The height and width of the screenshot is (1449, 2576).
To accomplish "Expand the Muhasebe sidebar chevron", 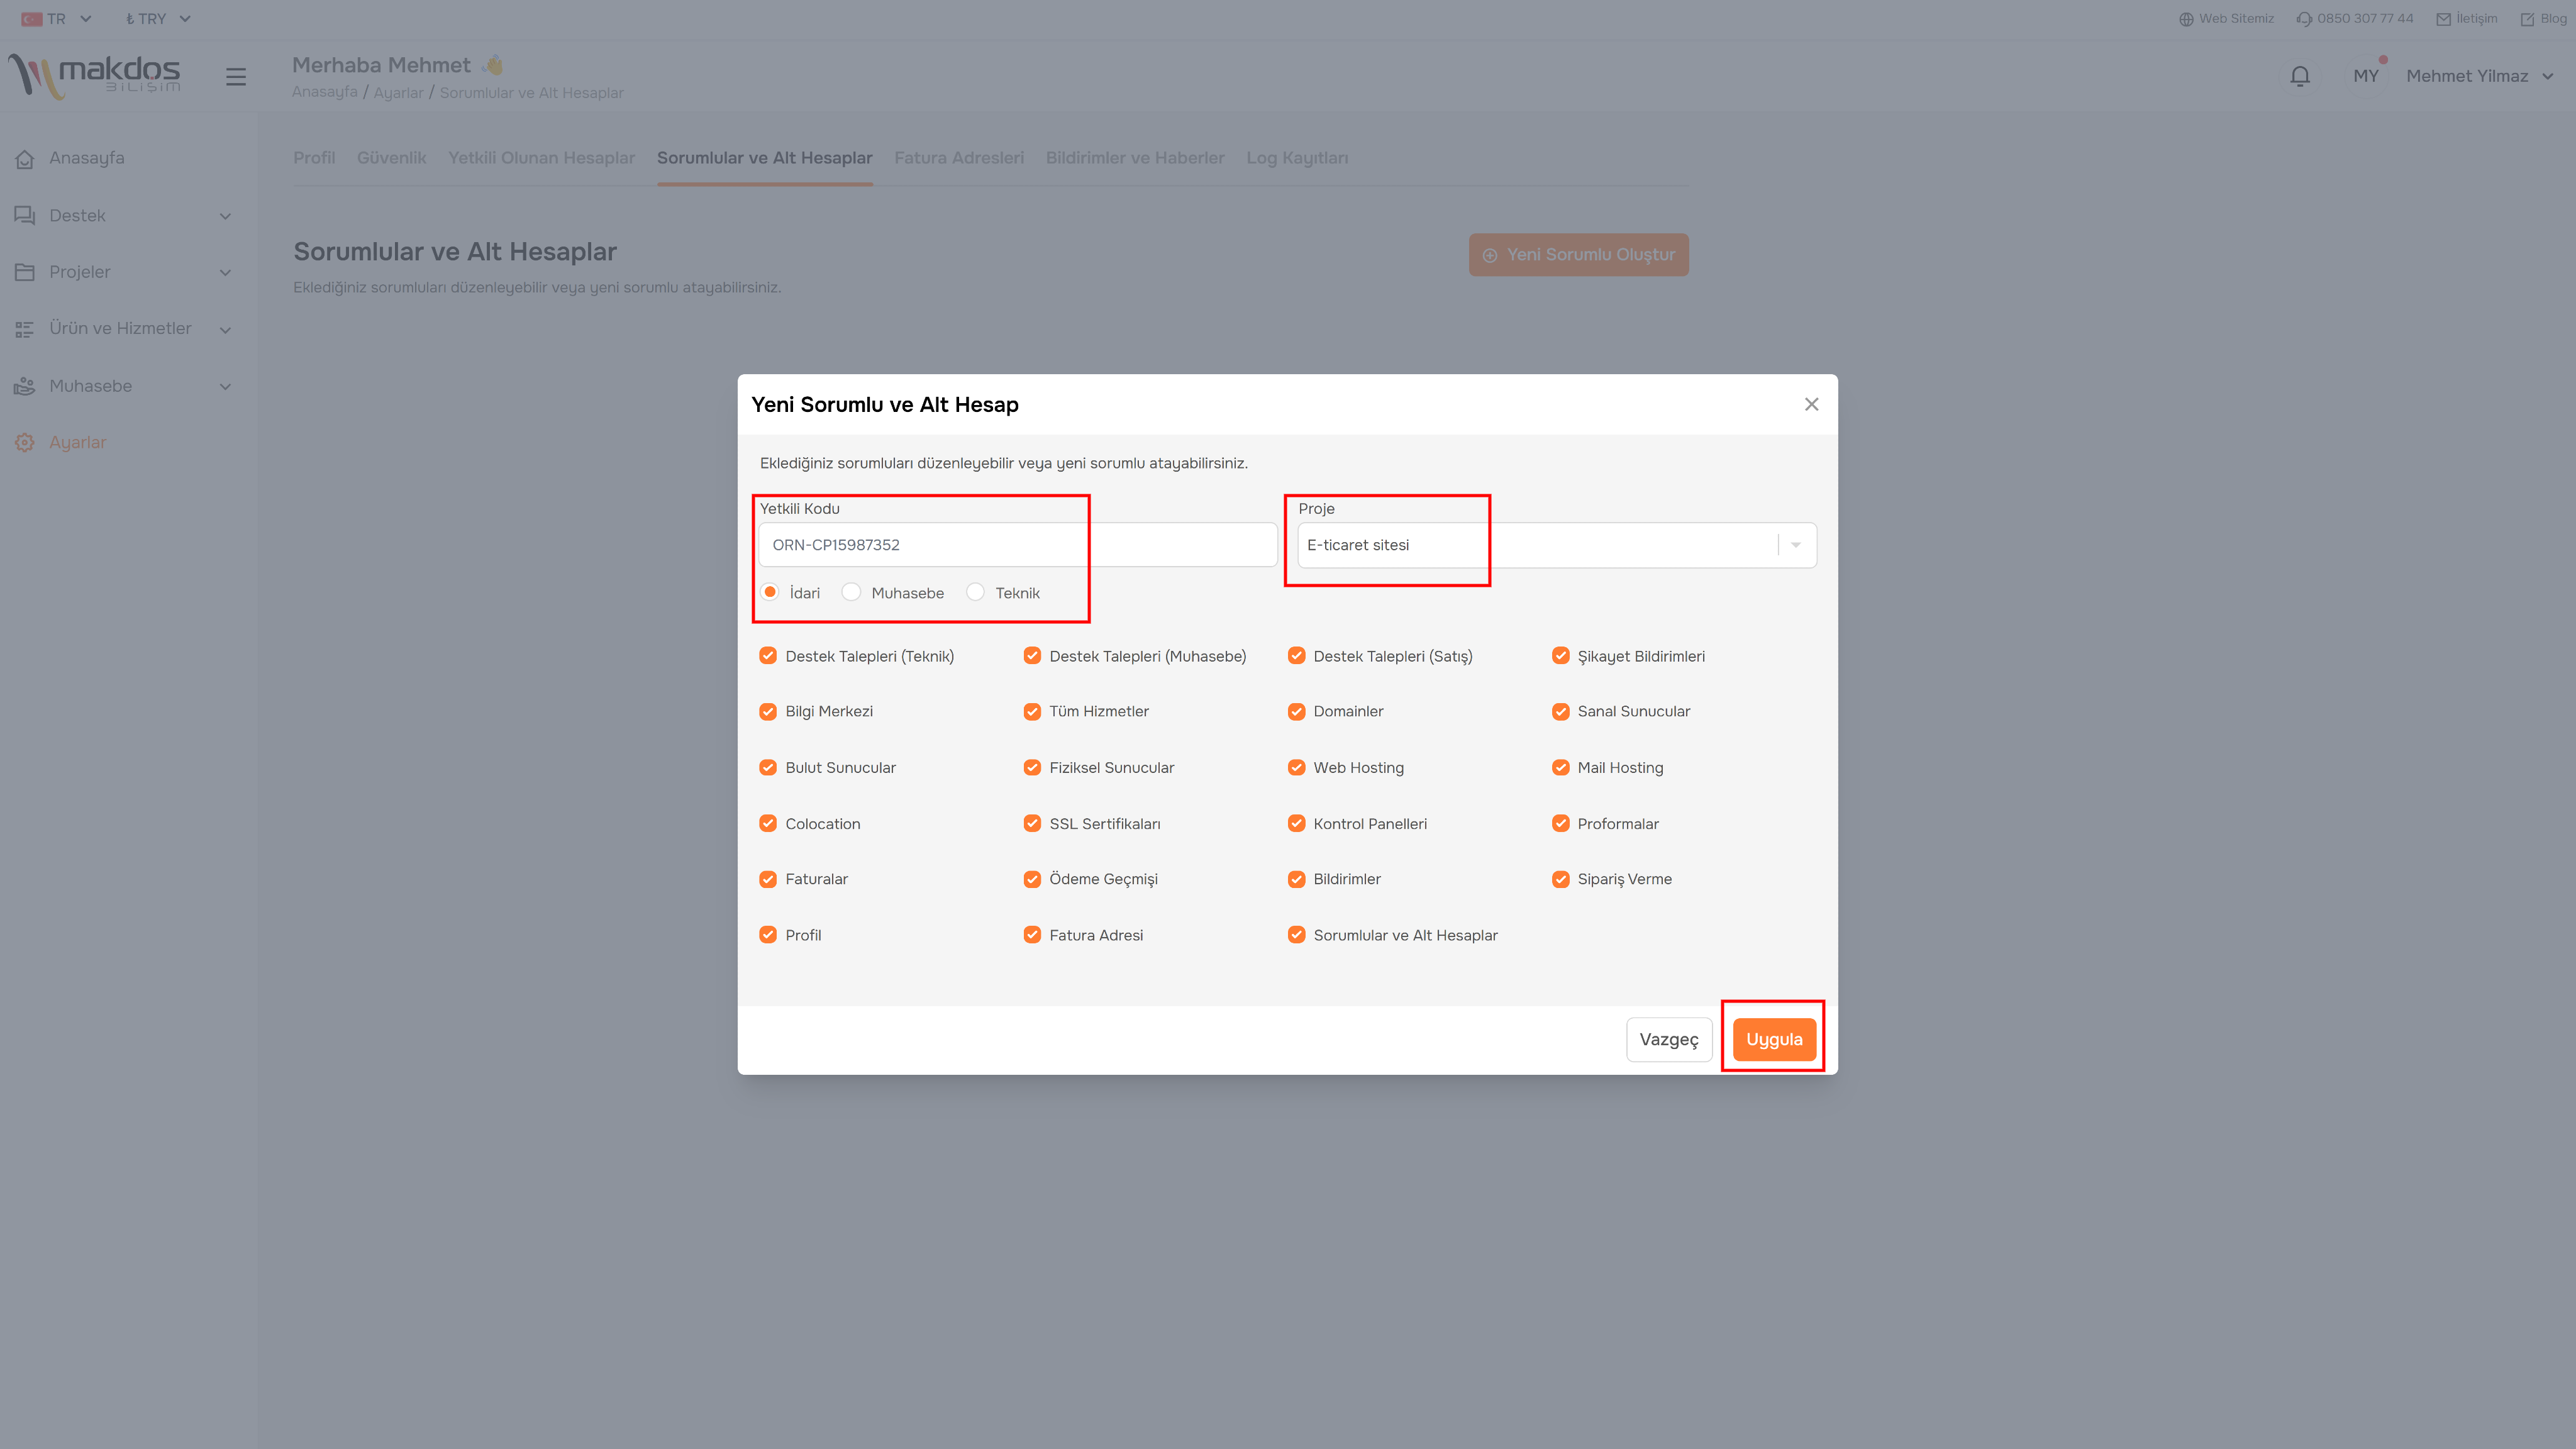I will point(225,386).
